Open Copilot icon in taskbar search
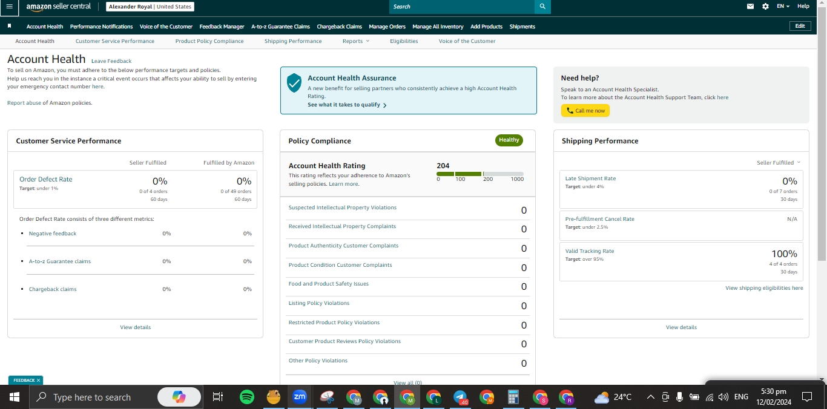This screenshot has height=409, width=827. pyautogui.click(x=179, y=397)
